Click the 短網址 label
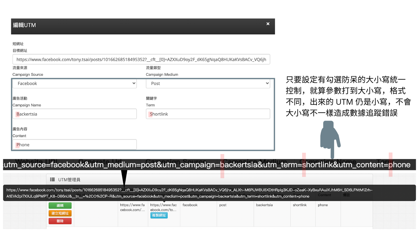This screenshot has height=235, width=419. 18,44
